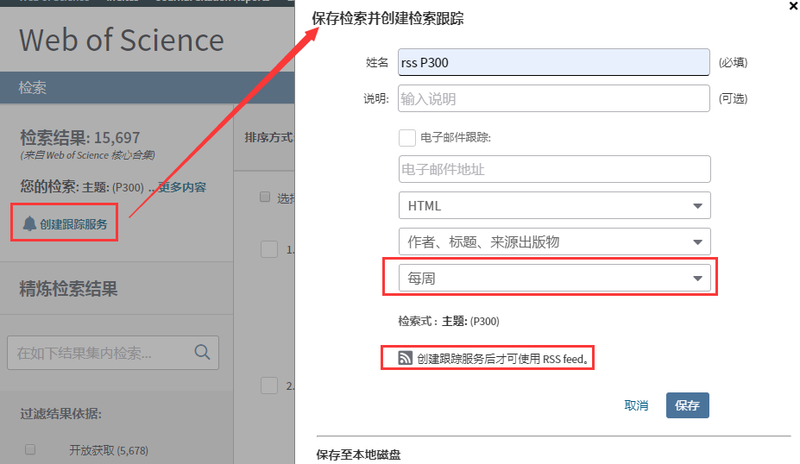Click the 保存 button

(687, 405)
